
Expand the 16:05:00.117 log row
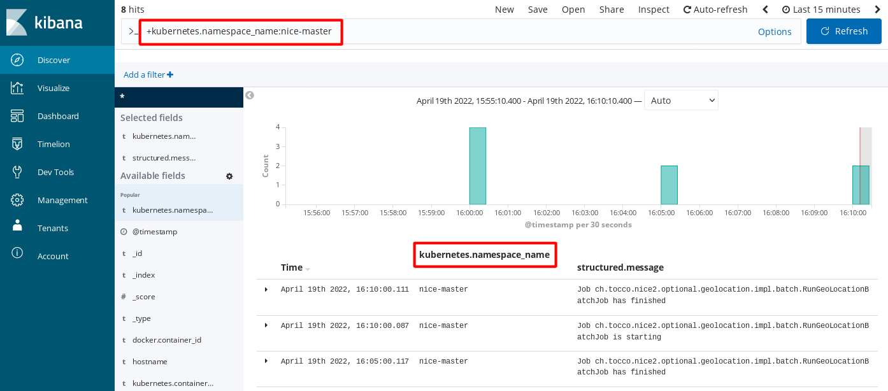(x=266, y=361)
